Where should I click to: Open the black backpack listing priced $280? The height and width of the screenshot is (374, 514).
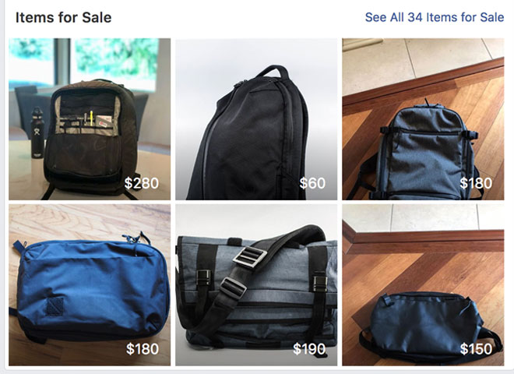pyautogui.click(x=90, y=119)
